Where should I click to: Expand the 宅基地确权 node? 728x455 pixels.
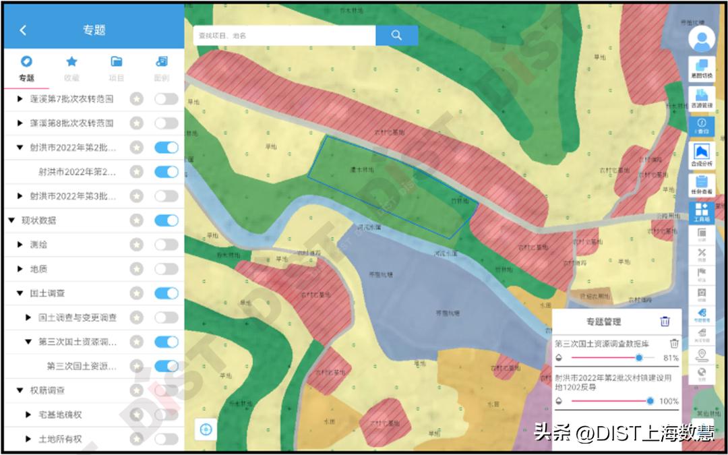(28, 415)
